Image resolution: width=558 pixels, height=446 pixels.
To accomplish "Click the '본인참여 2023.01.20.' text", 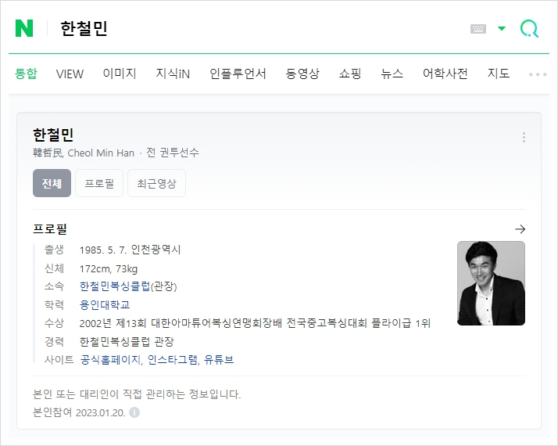I will (79, 412).
